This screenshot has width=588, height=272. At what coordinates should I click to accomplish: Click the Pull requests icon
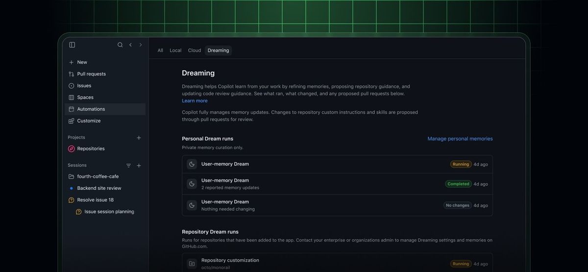coord(72,74)
